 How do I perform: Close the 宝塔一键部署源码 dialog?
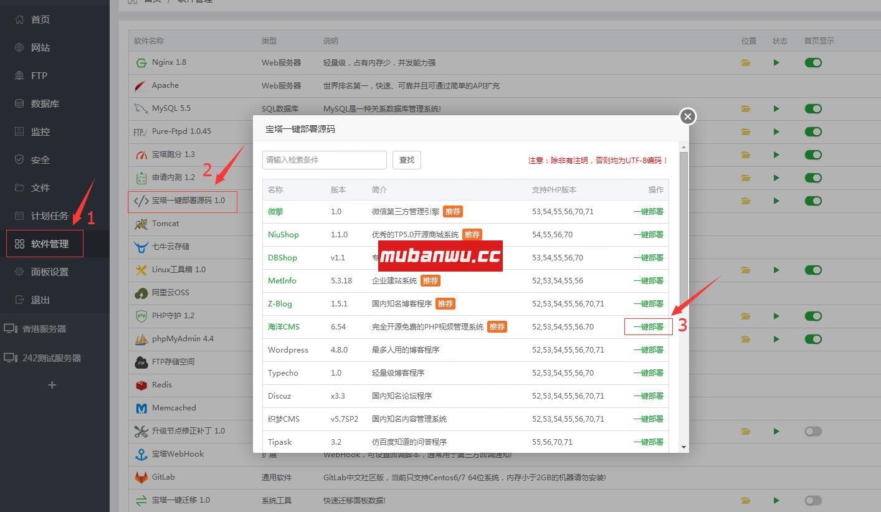pyautogui.click(x=687, y=116)
